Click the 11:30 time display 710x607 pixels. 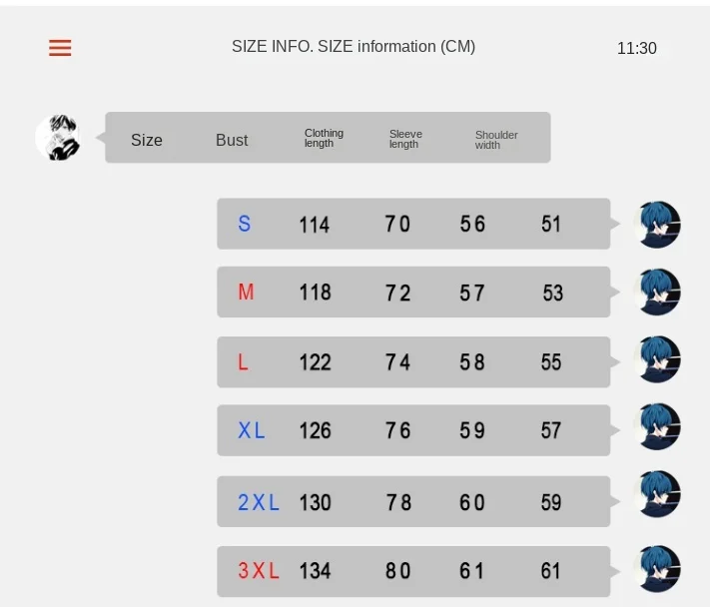coord(637,48)
